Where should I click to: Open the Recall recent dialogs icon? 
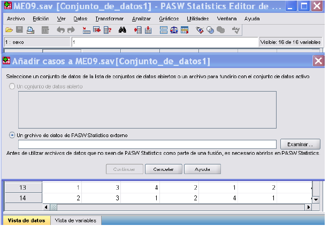(45, 30)
